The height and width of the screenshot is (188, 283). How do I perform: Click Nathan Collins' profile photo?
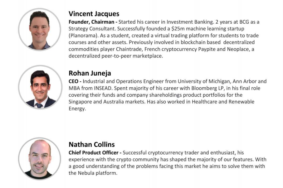click(39, 159)
